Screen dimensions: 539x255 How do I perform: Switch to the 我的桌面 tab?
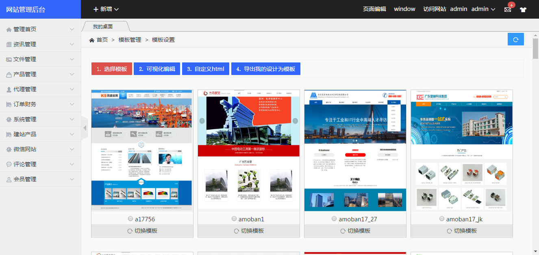103,26
